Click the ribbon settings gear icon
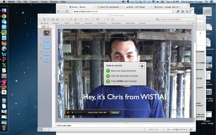 [193, 23]
